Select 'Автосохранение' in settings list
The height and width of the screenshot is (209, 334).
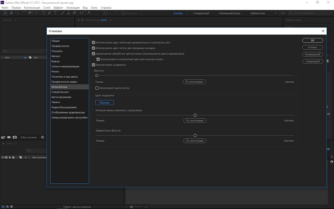61,97
